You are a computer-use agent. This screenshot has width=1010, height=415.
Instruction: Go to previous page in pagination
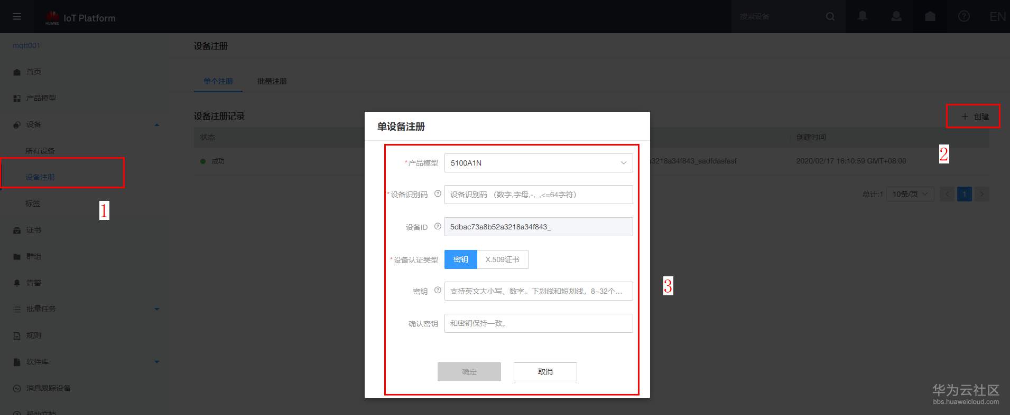tap(947, 194)
